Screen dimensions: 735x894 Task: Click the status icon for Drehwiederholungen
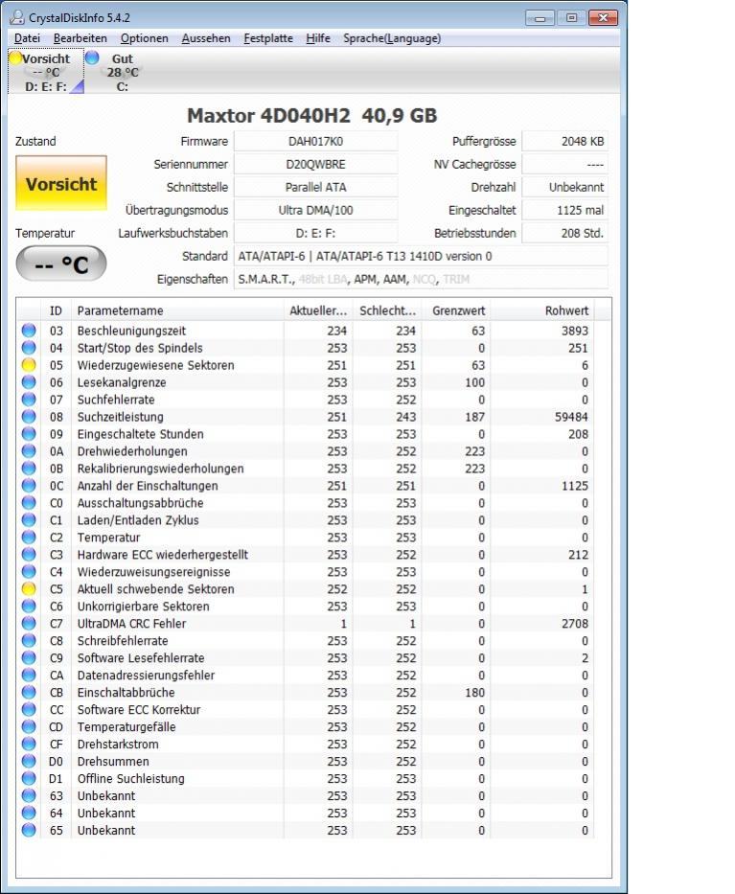pos(29,451)
